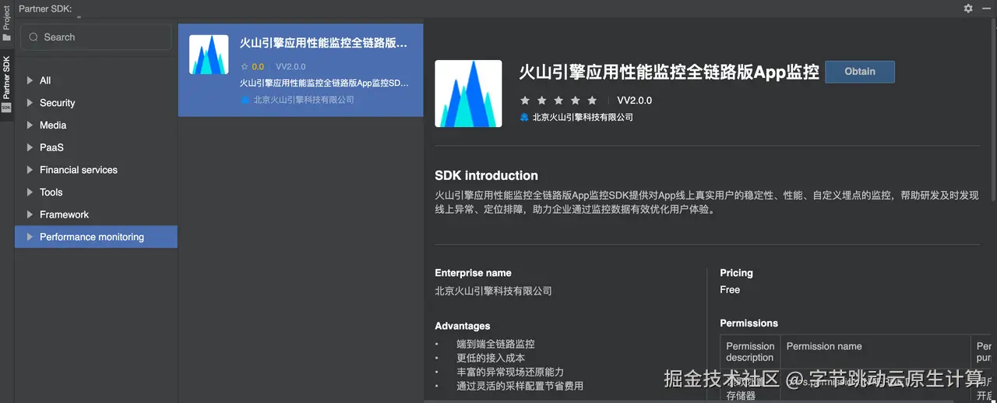
Task: Click the Free pricing value
Action: [730, 289]
